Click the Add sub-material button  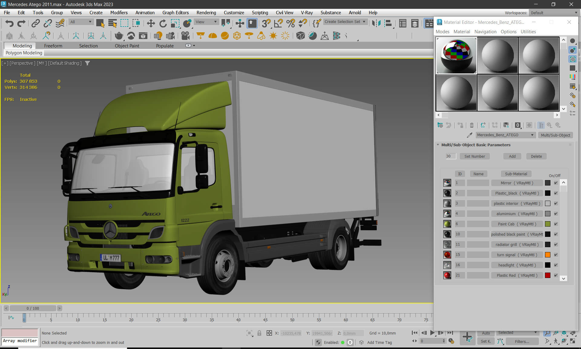[x=512, y=156]
